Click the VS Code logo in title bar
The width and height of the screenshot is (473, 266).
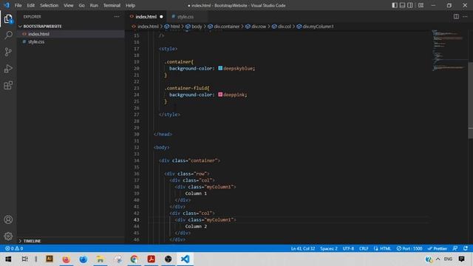(x=7, y=5)
